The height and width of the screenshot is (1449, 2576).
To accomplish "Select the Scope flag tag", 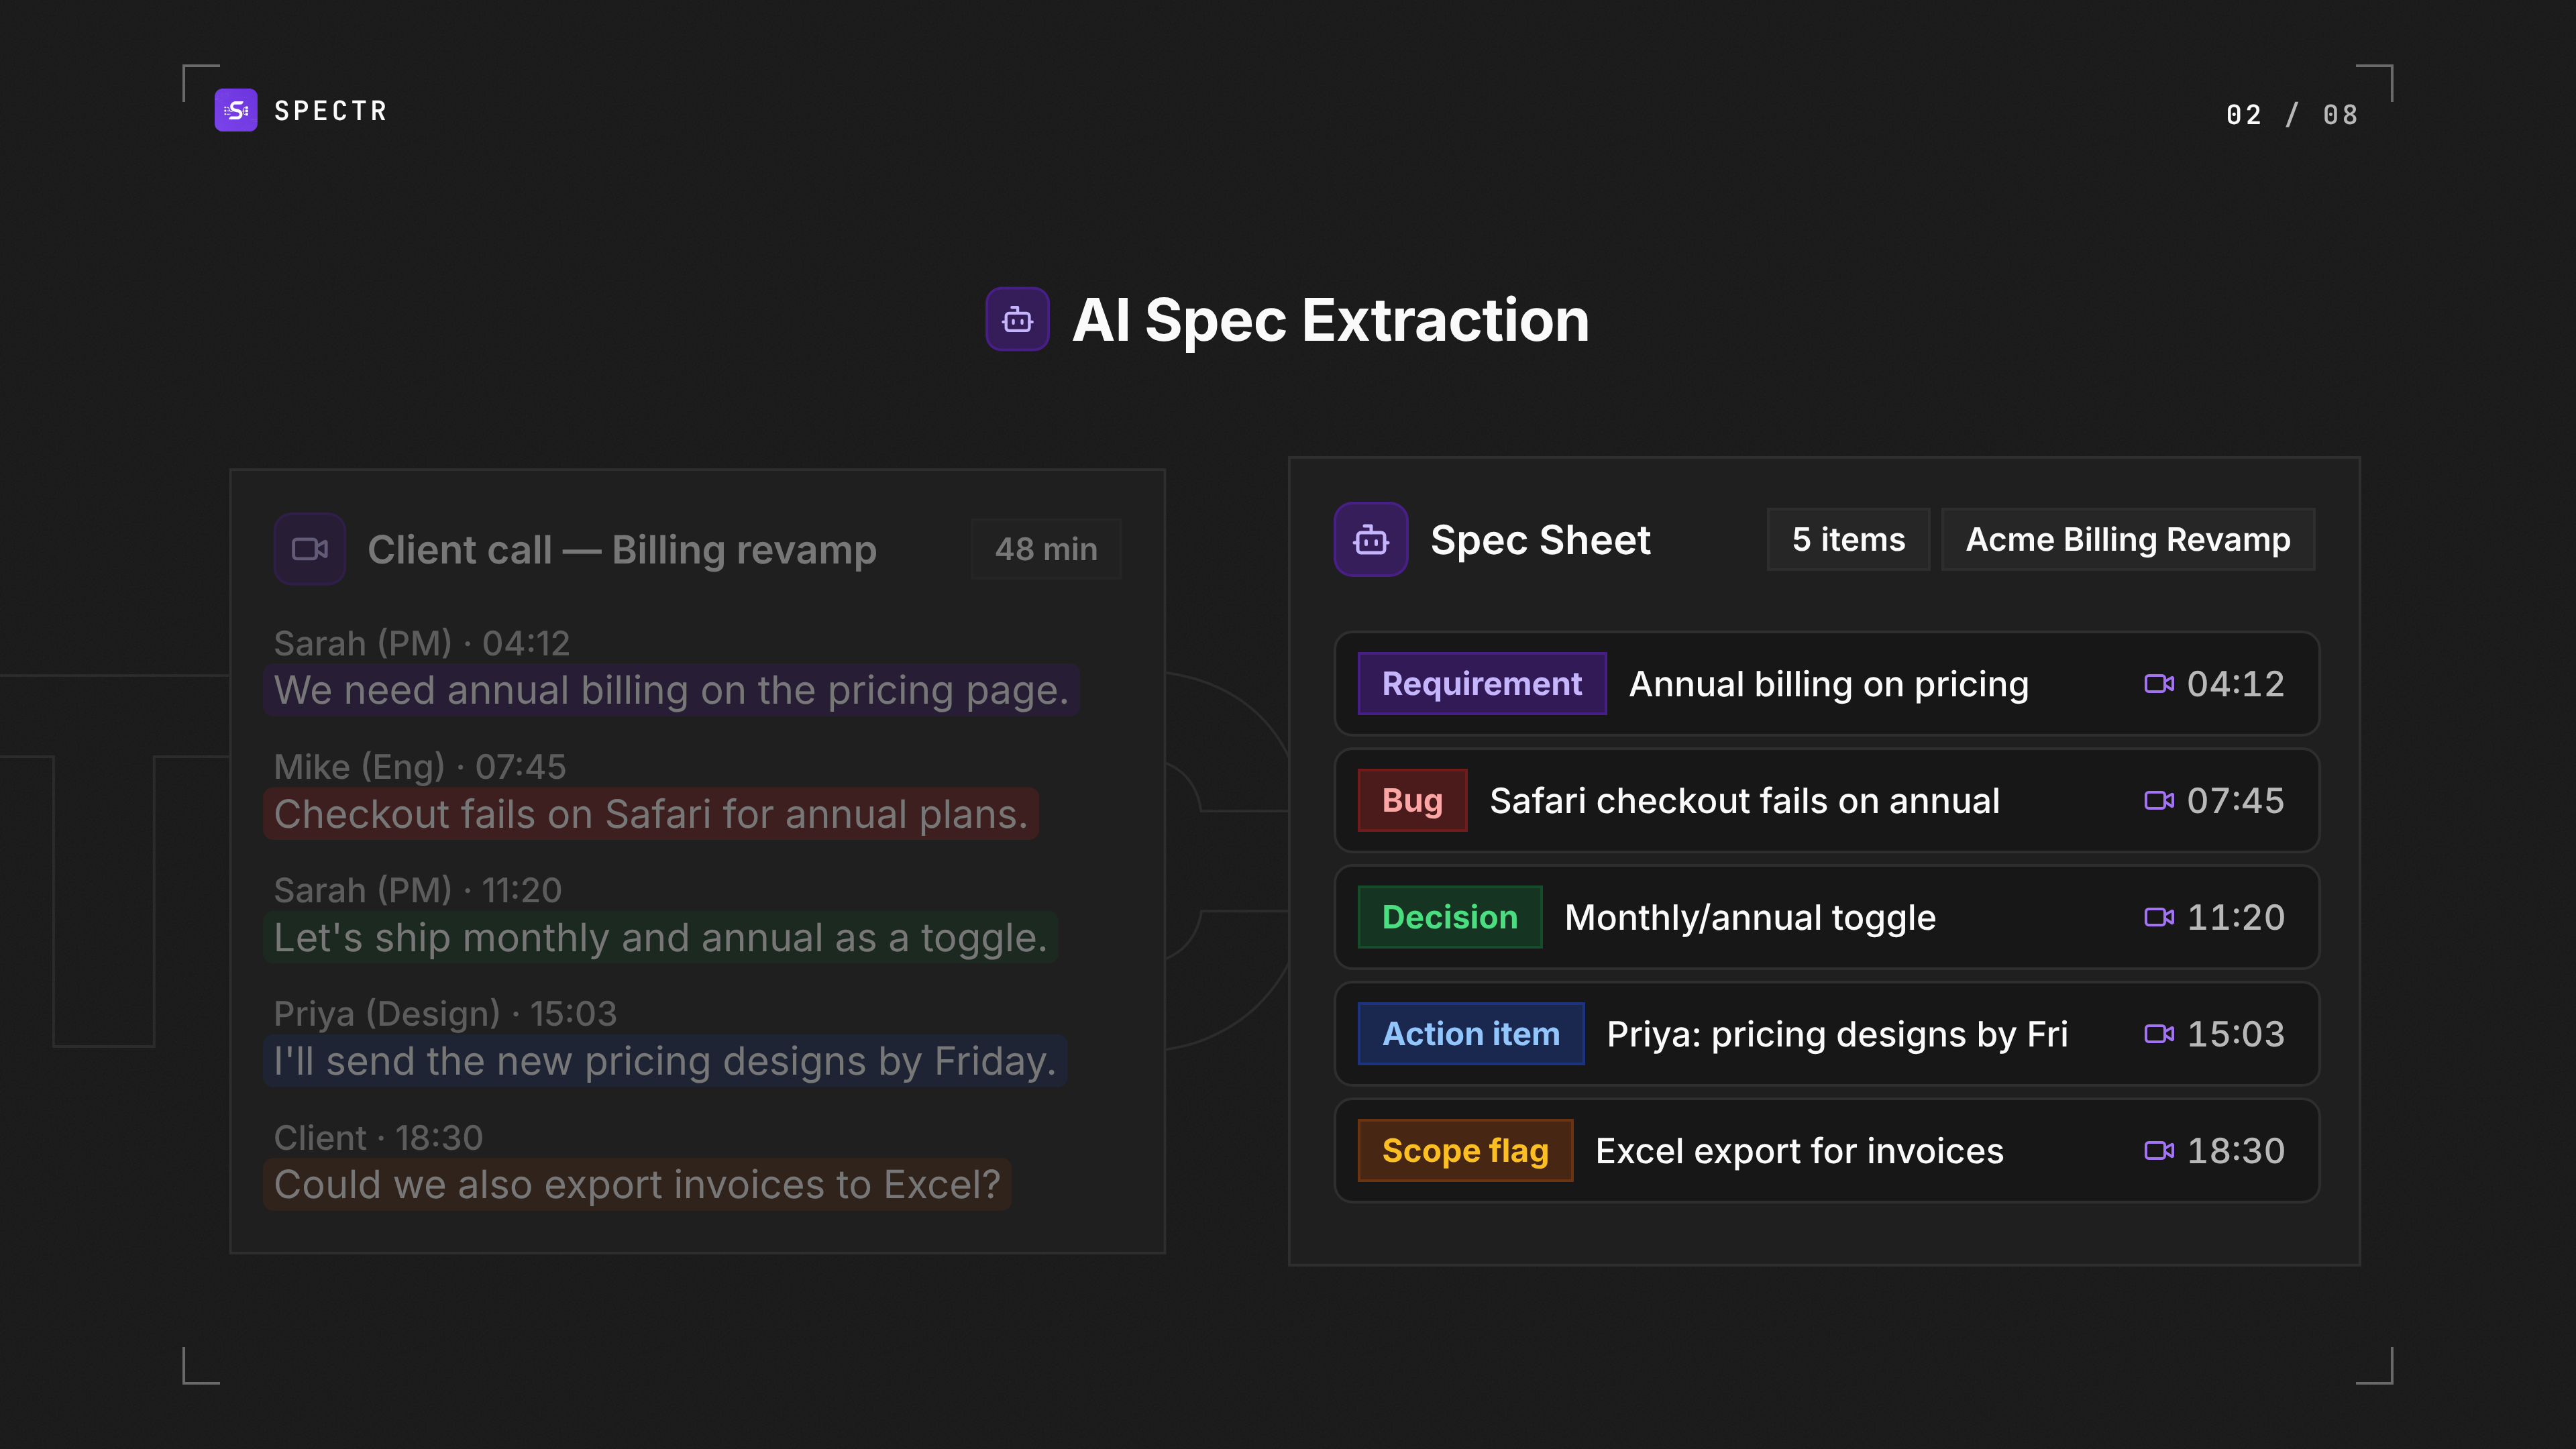I will (1465, 1151).
